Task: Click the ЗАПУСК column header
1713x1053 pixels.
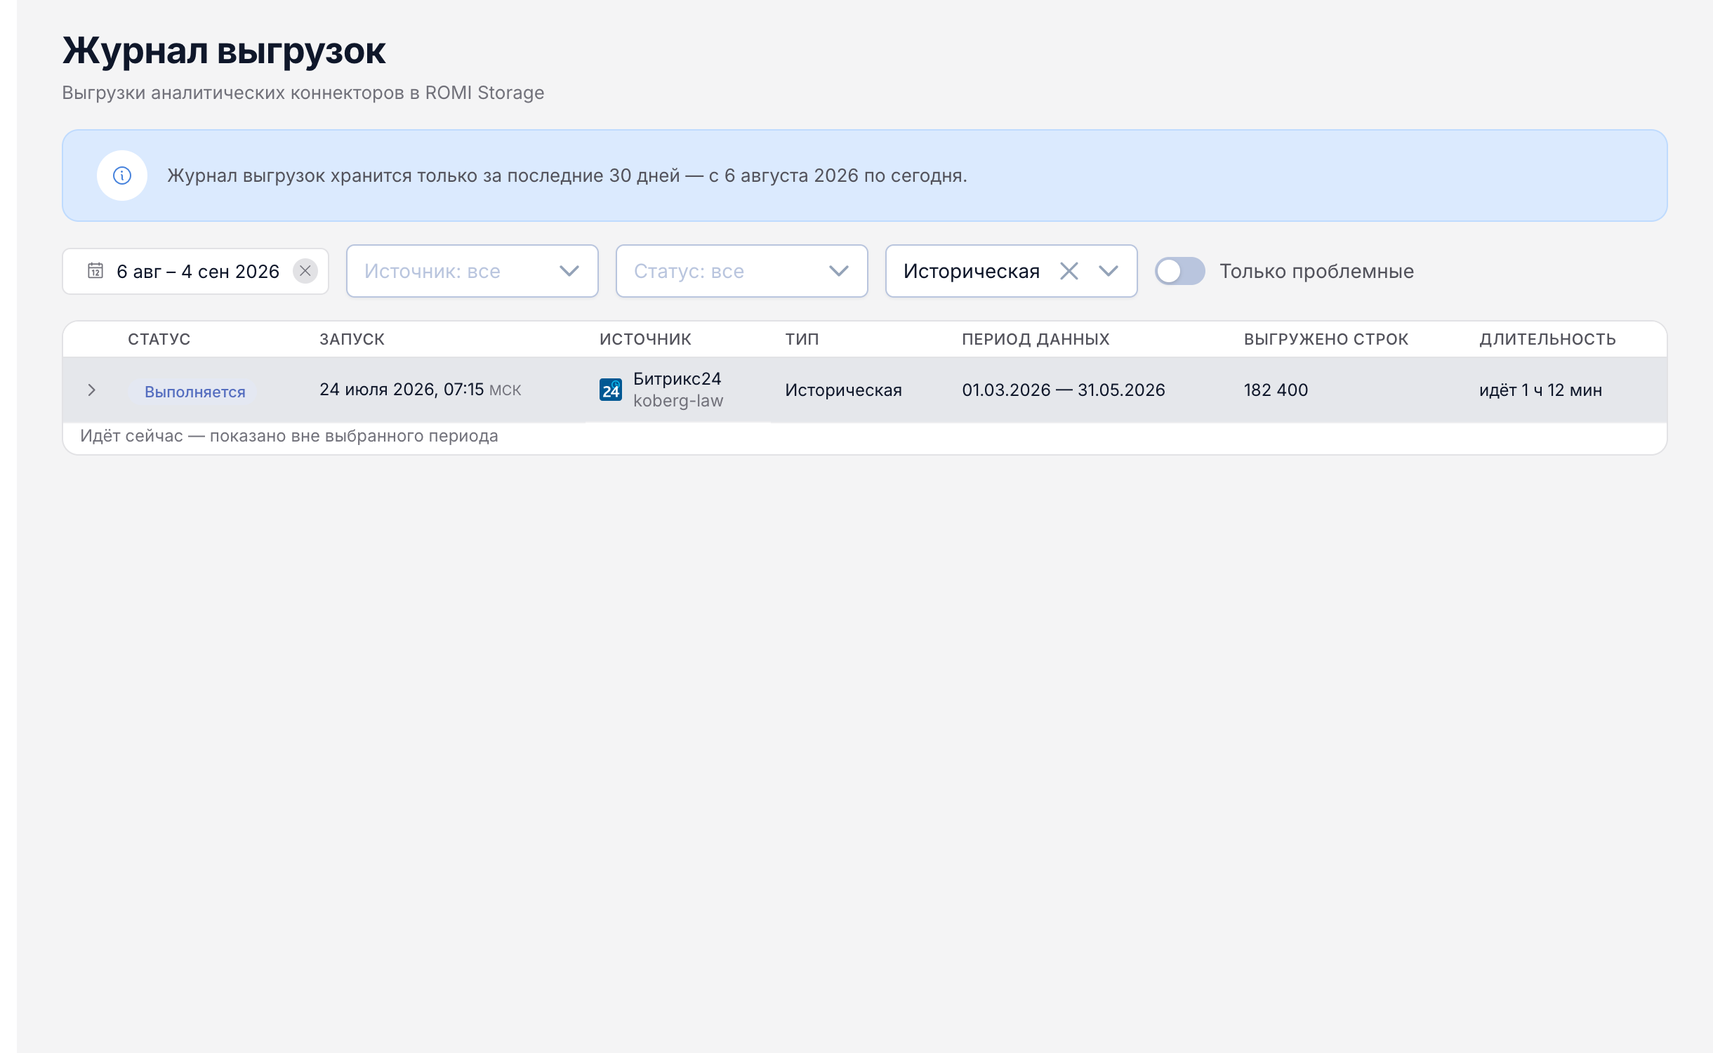Action: pyautogui.click(x=352, y=339)
